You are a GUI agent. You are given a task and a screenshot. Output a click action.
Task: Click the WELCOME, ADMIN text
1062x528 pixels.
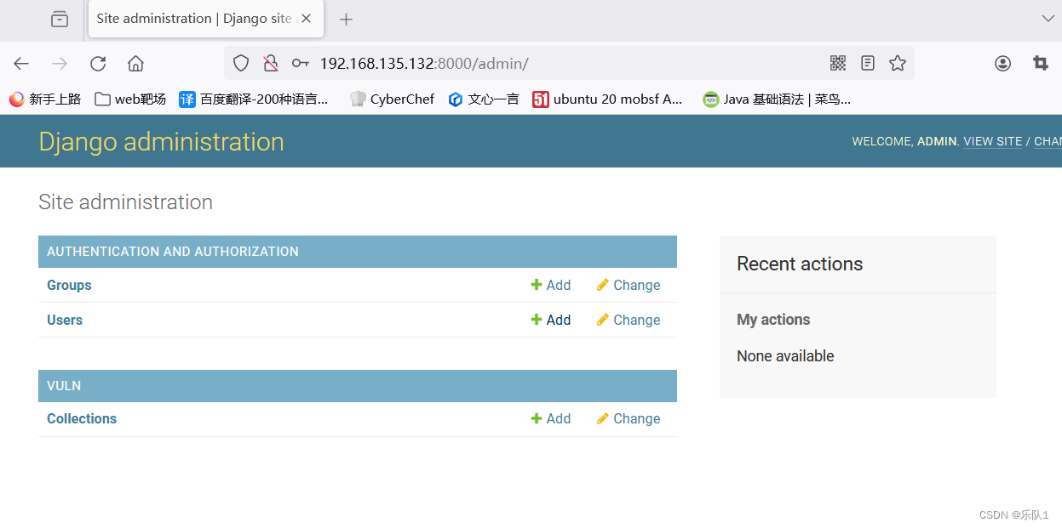coord(904,141)
